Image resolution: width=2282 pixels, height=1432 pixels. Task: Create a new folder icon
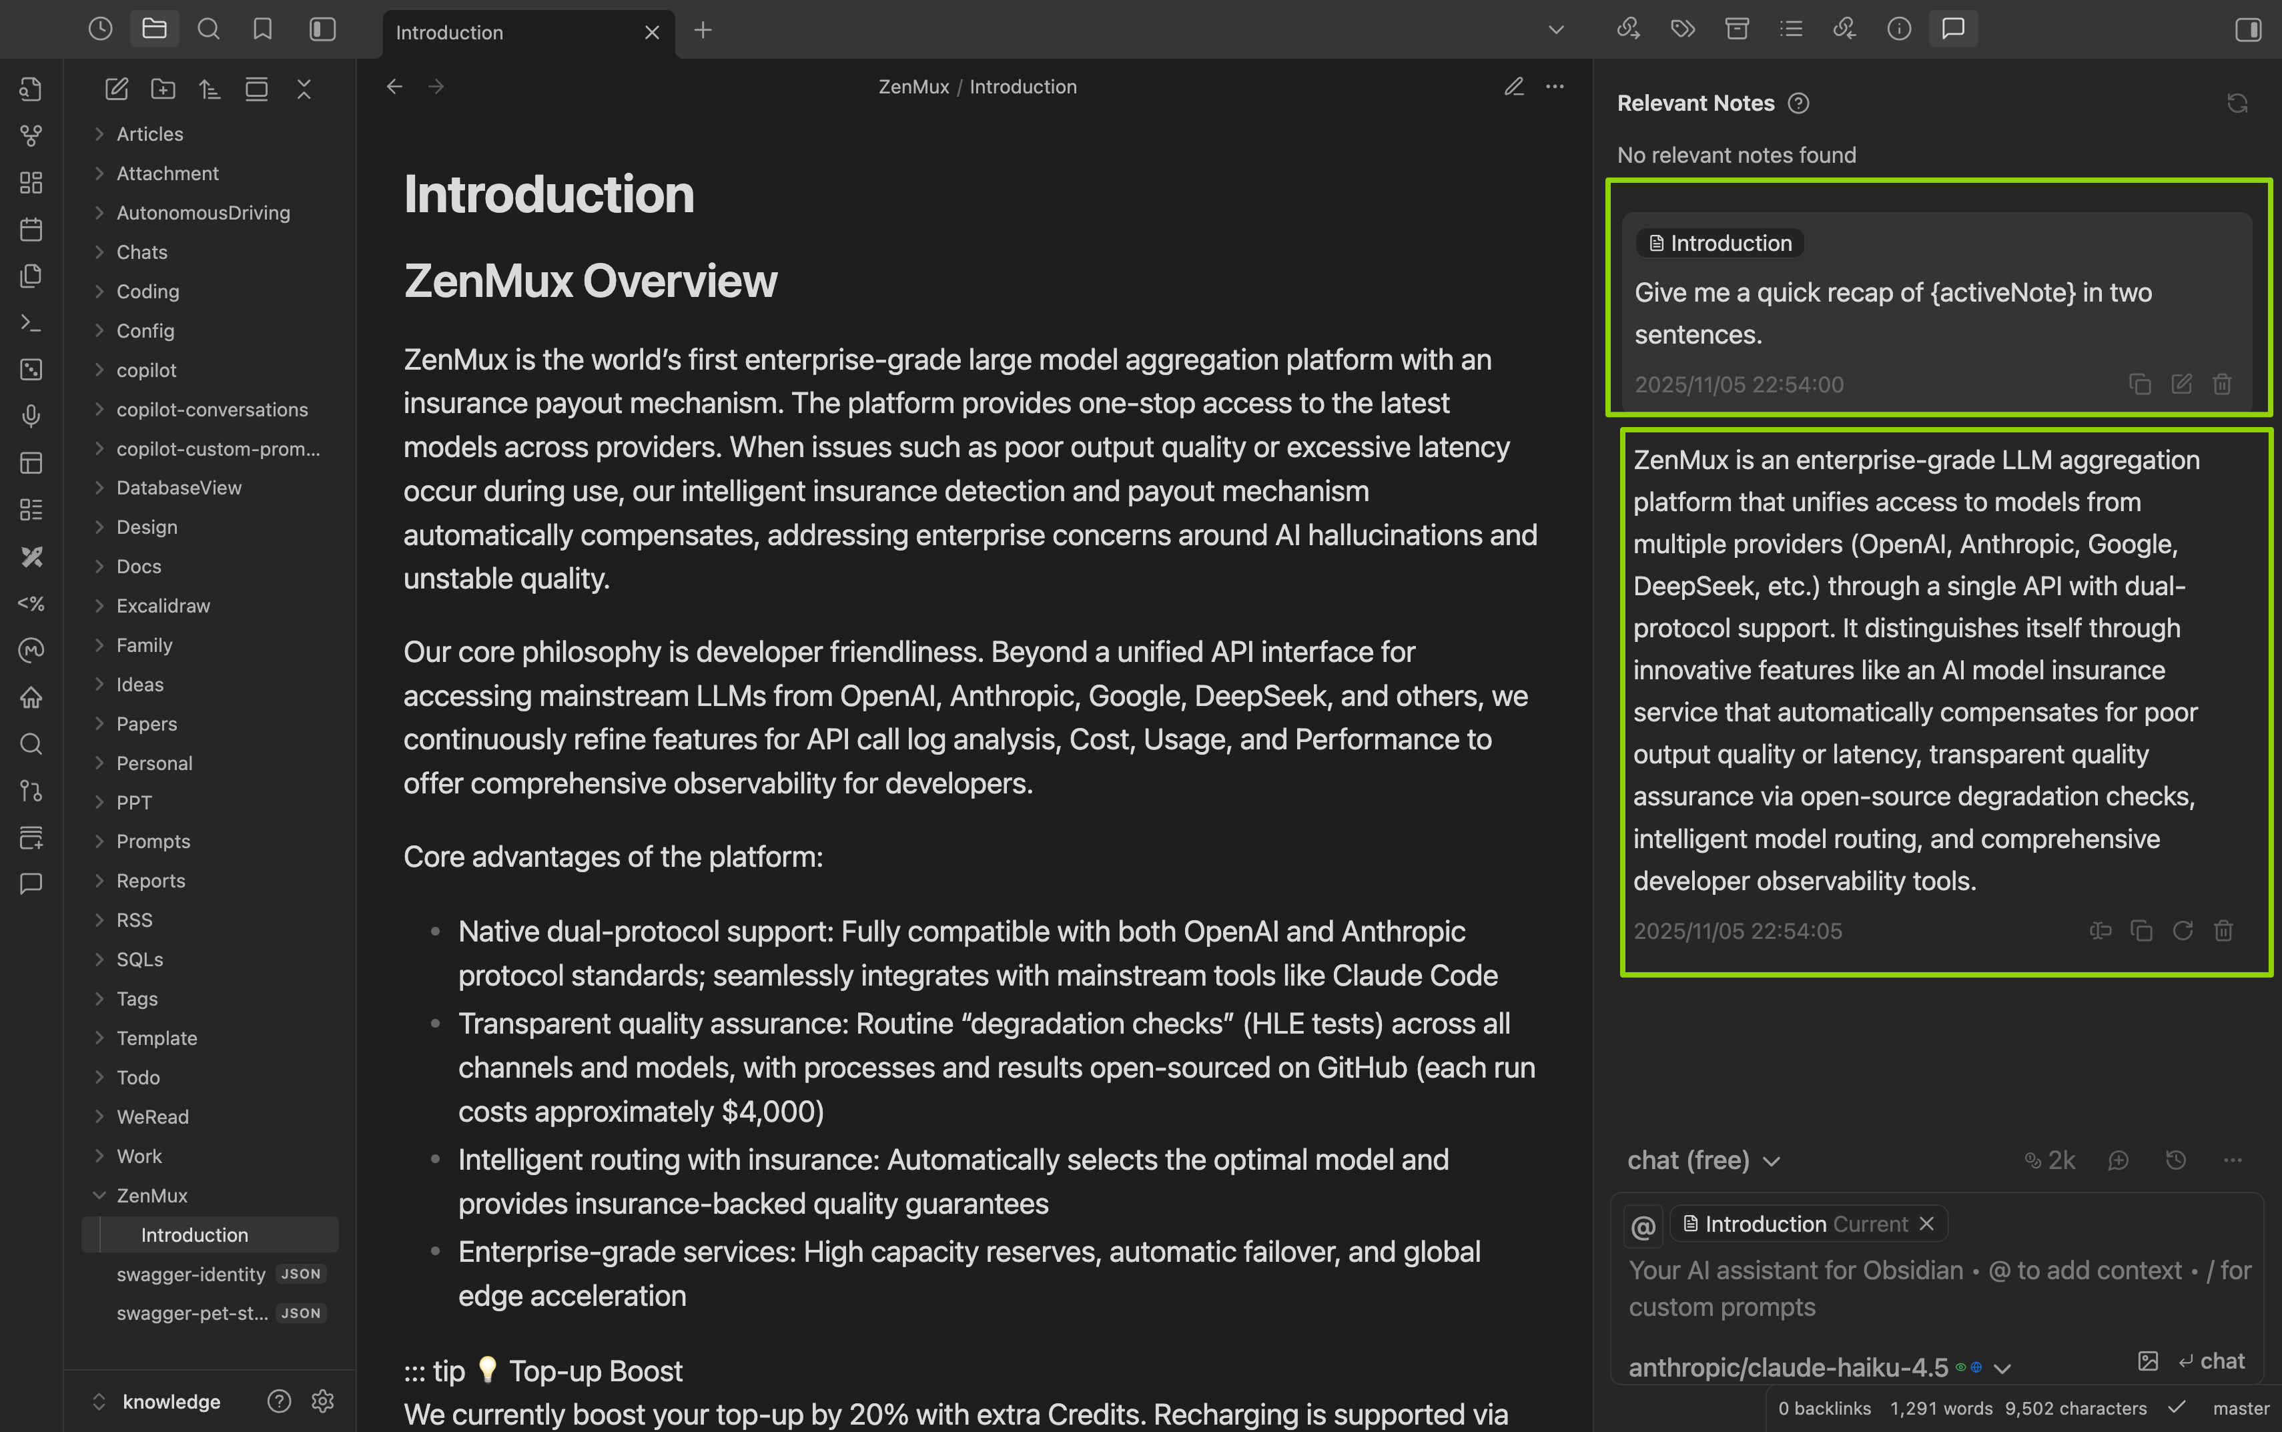click(x=163, y=89)
